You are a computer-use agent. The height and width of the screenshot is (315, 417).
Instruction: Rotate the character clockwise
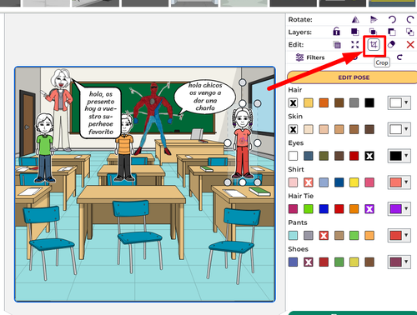(410, 20)
